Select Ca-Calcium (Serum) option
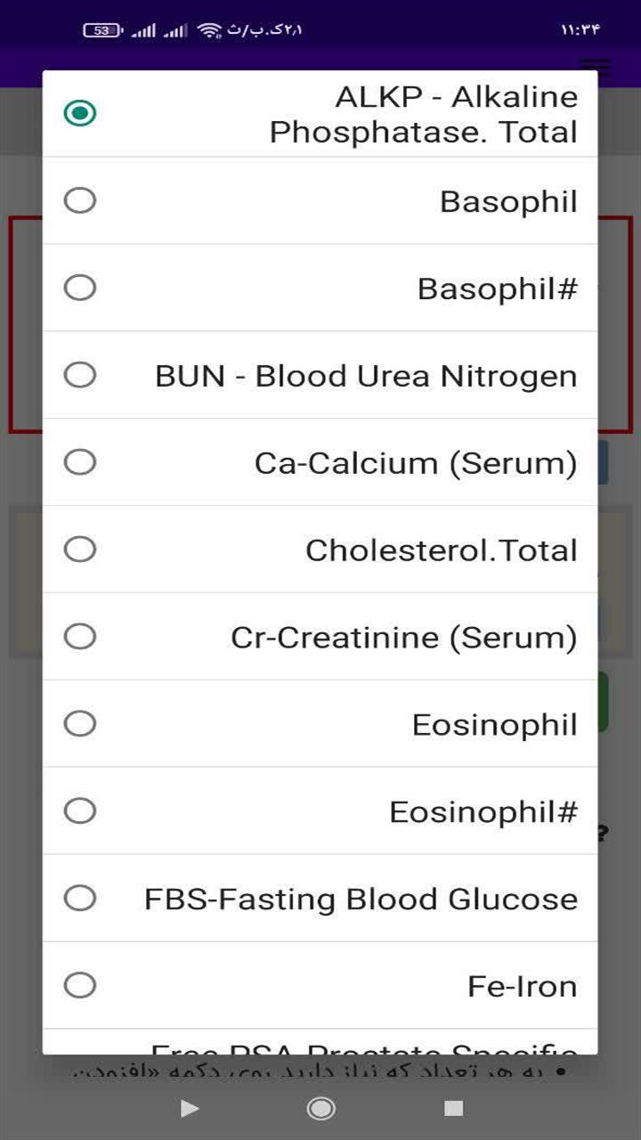The width and height of the screenshot is (641, 1140). 320,462
